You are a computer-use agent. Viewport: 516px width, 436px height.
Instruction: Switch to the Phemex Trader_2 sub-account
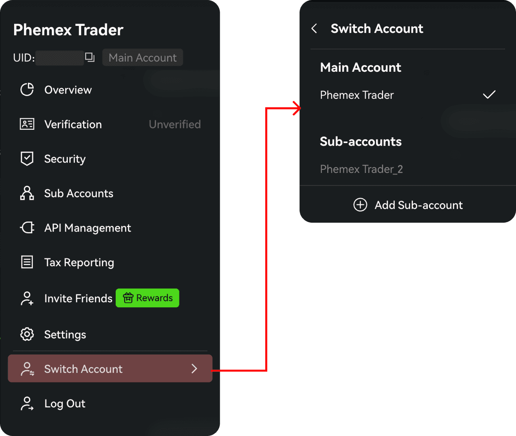pyautogui.click(x=361, y=169)
